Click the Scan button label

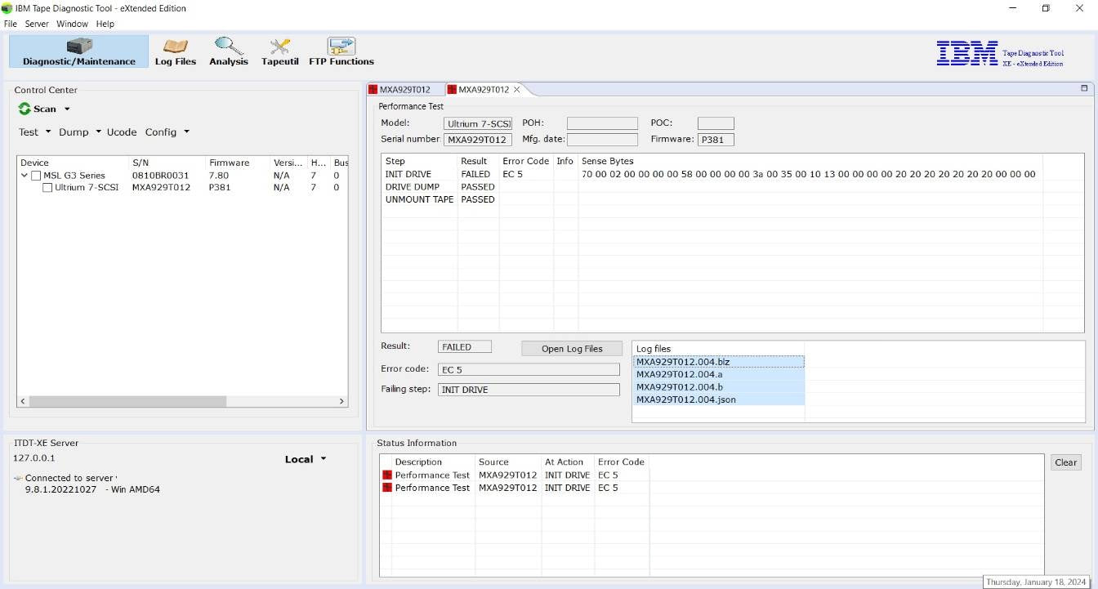coord(45,109)
